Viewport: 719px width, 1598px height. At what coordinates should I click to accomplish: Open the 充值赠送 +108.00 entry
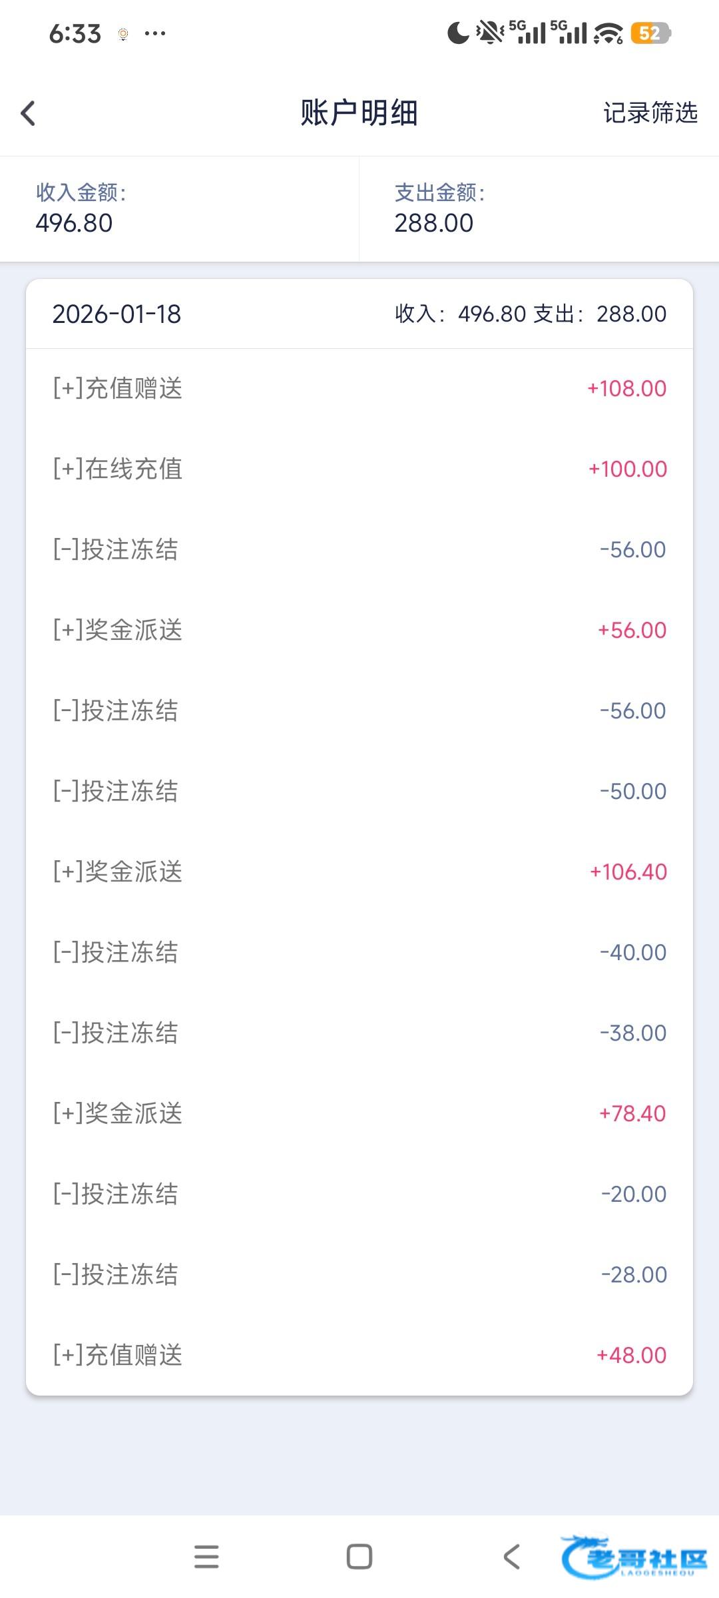pos(359,388)
